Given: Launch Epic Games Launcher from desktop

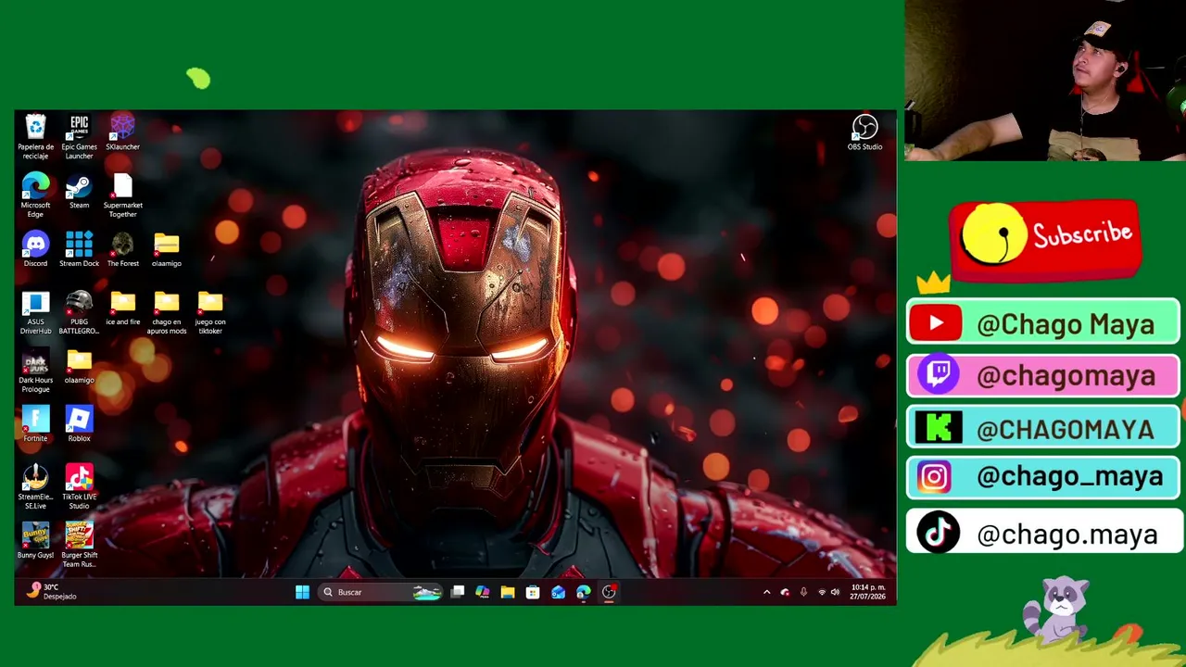Looking at the screenshot, I should pos(79,137).
